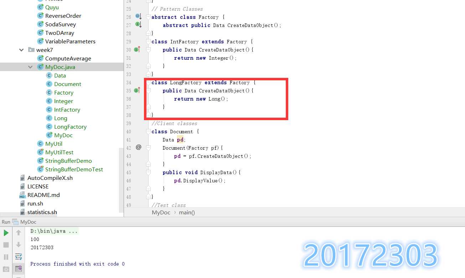Fold the Factory class at line 26
The height and width of the screenshot is (278, 465).
(149, 17)
